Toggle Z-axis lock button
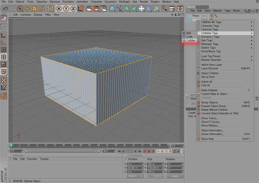Viewport: 259px width, 183px height. (73, 9)
